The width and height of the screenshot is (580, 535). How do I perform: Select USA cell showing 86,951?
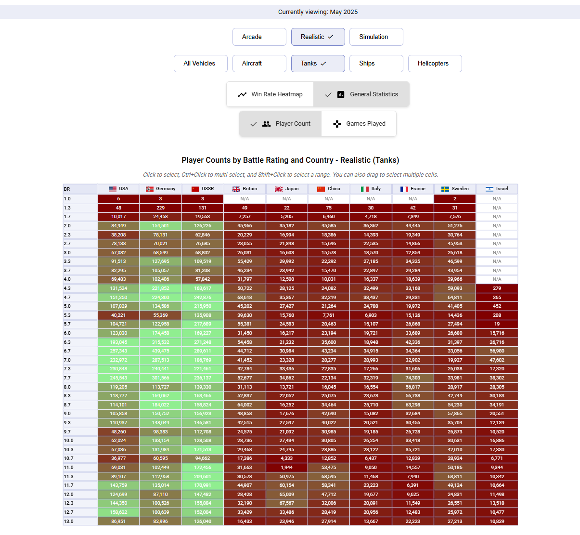118,522
